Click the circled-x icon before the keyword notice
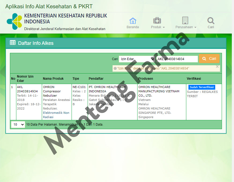Image resolution: width=234 pixels, height=182 pixels. (115, 68)
